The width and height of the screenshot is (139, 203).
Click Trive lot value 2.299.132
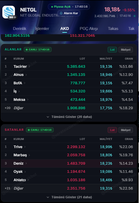[76, 147]
